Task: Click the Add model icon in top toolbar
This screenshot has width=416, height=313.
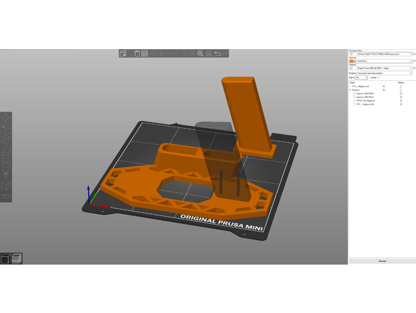Action: pos(123,54)
